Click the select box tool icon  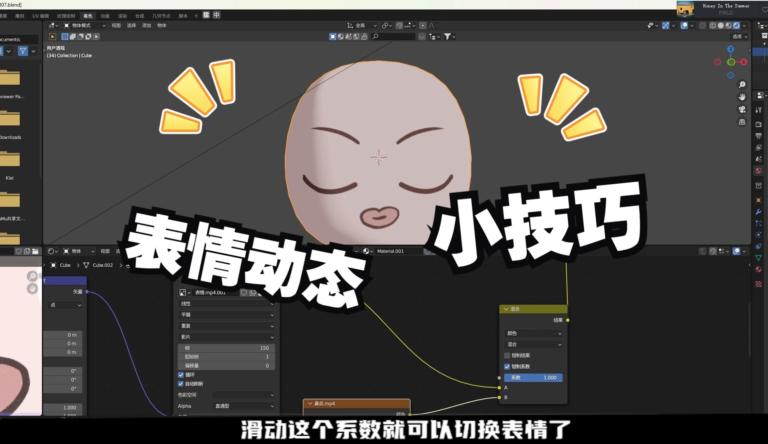point(53,37)
